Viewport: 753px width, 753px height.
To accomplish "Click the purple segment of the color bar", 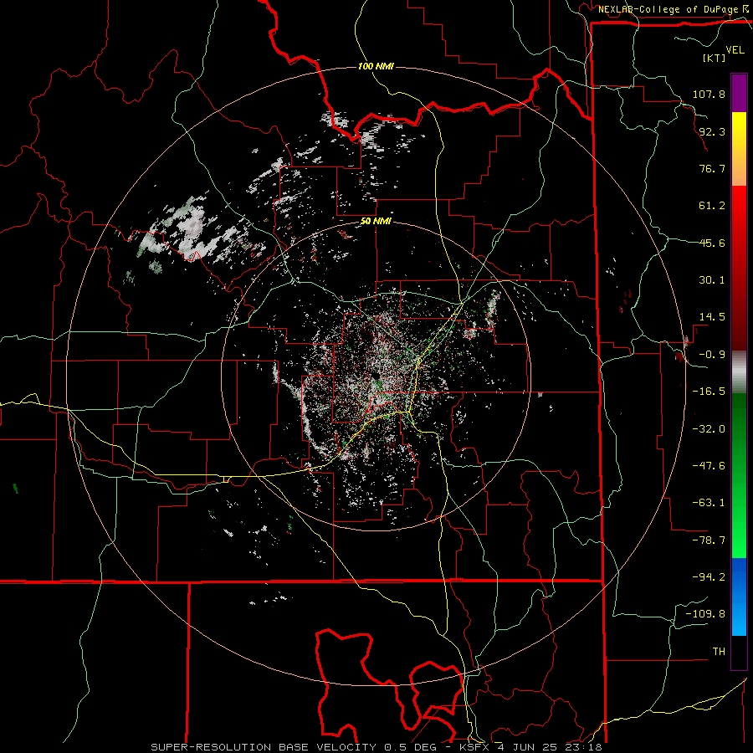I will (x=739, y=93).
